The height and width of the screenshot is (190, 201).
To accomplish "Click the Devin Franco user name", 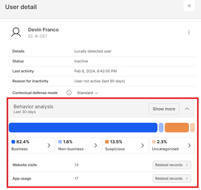I will tap(43, 30).
